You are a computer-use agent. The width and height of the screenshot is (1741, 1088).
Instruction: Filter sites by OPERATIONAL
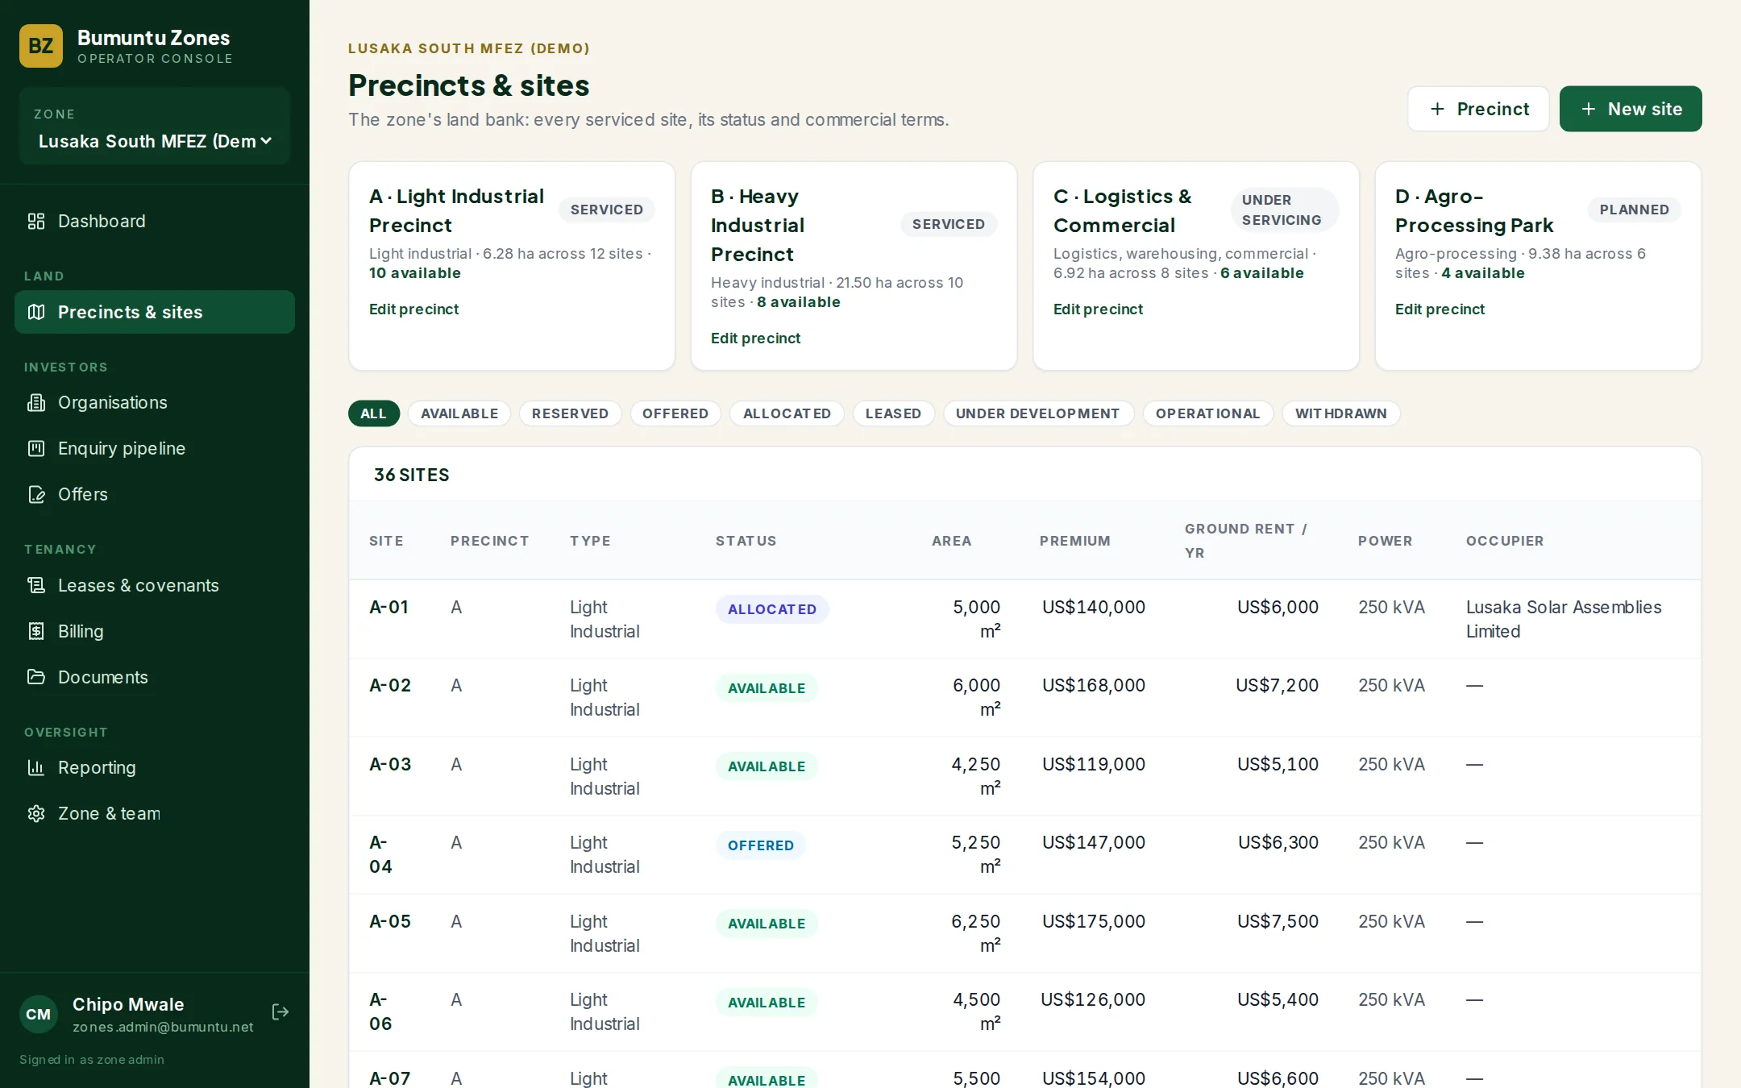pos(1207,413)
